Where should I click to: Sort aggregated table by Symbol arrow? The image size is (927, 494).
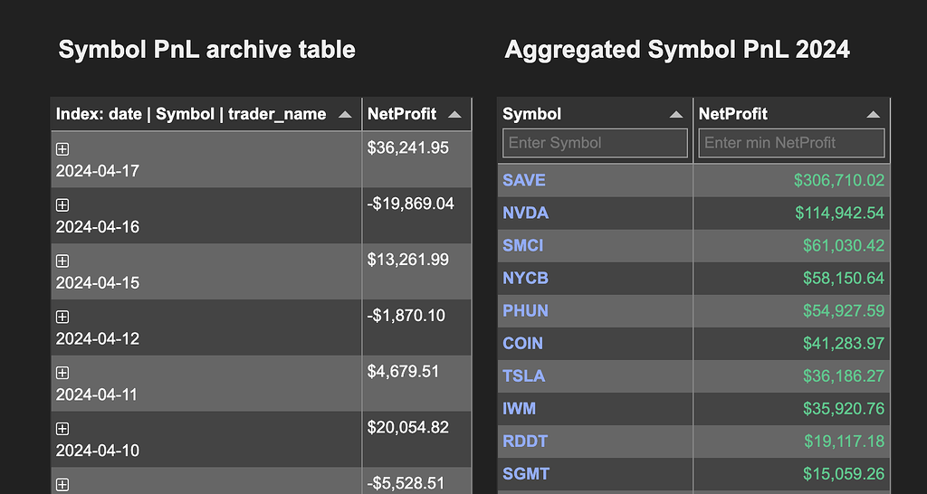tap(676, 115)
